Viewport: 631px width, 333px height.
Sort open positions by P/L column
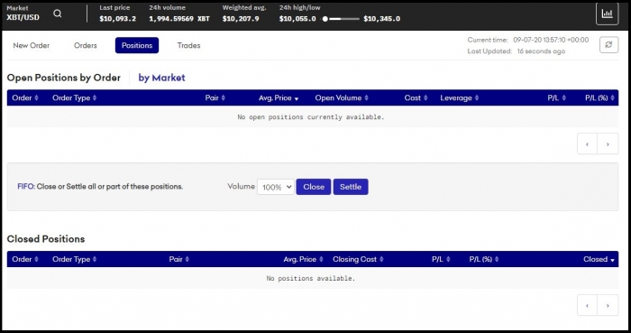(x=556, y=97)
